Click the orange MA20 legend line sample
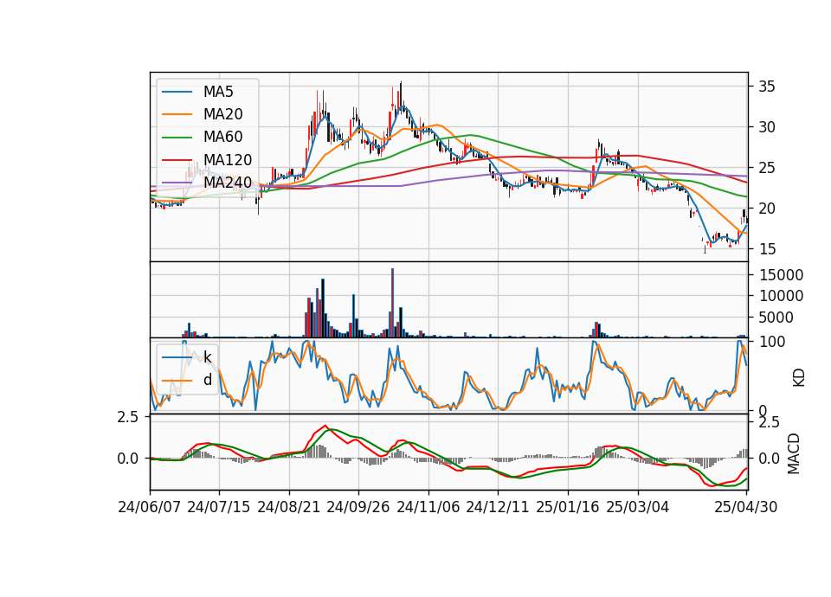This screenshot has width=831, height=597. coord(177,114)
